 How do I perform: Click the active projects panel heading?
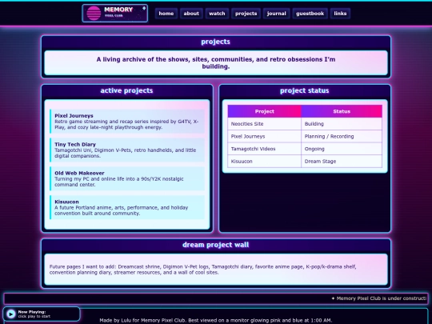(x=126, y=90)
